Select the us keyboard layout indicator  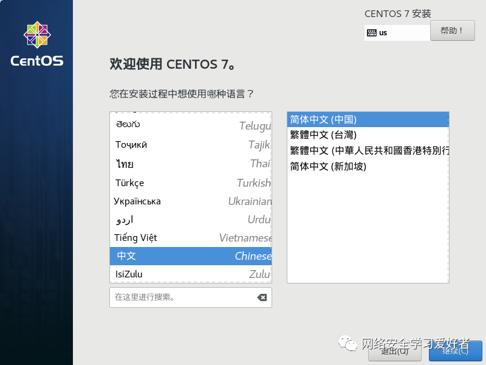tap(397, 33)
